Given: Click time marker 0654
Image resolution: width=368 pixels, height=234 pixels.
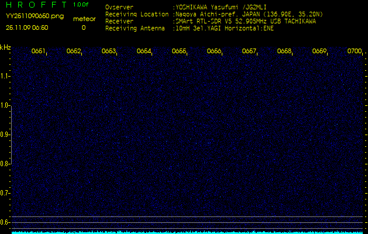Looking at the screenshot, I should pos(144,51).
